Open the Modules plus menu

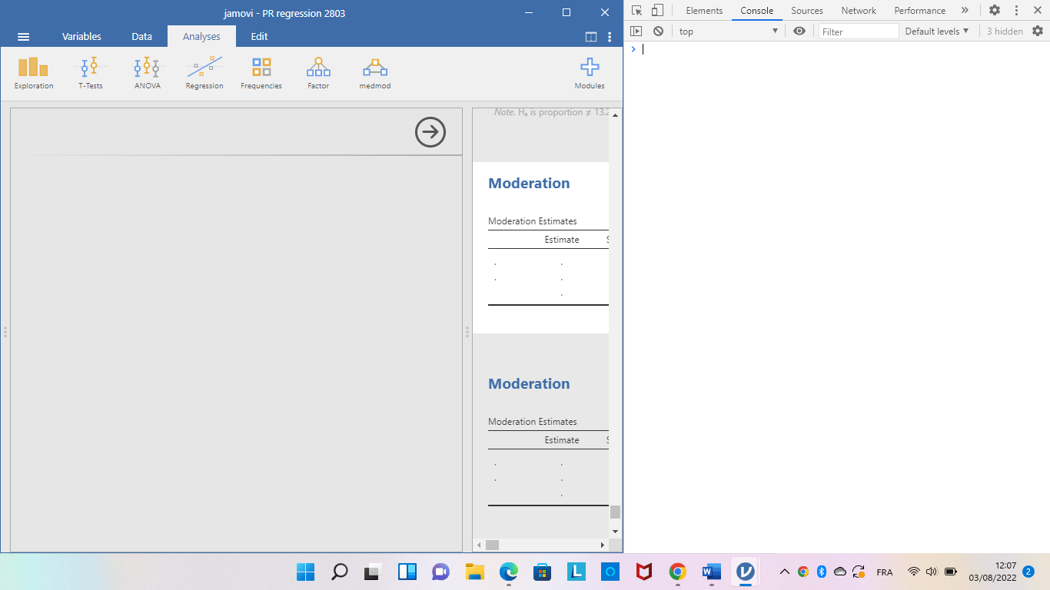[590, 74]
